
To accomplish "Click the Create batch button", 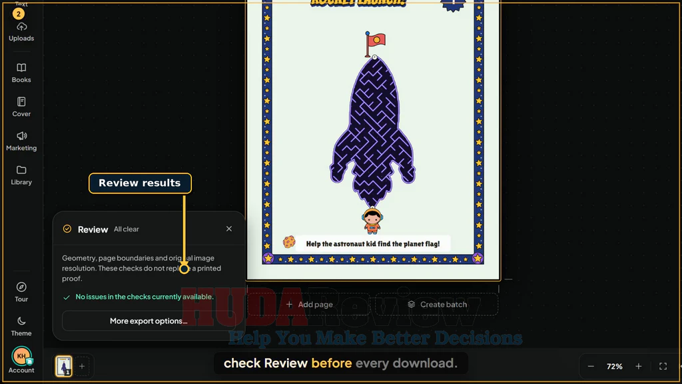I will click(x=437, y=304).
